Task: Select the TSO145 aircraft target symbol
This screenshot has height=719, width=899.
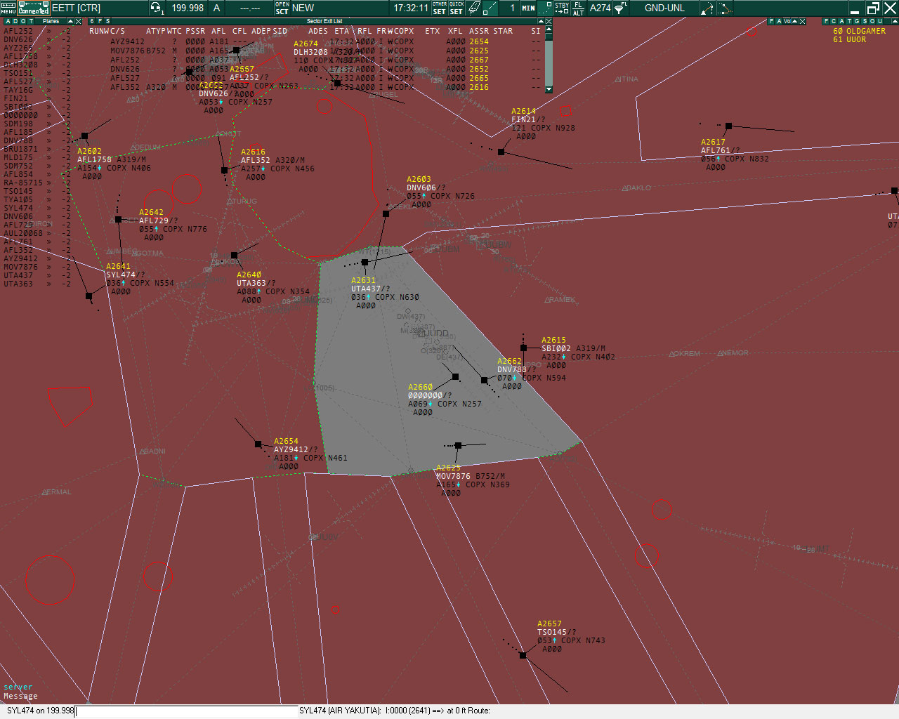Action: pyautogui.click(x=523, y=655)
